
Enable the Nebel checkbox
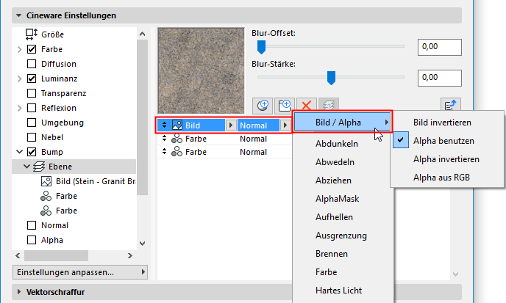pos(32,137)
